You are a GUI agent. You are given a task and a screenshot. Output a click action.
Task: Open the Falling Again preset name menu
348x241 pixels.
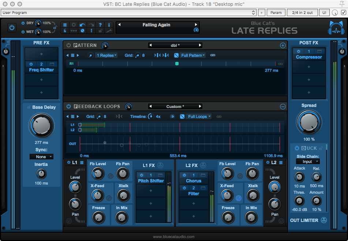(x=157, y=25)
